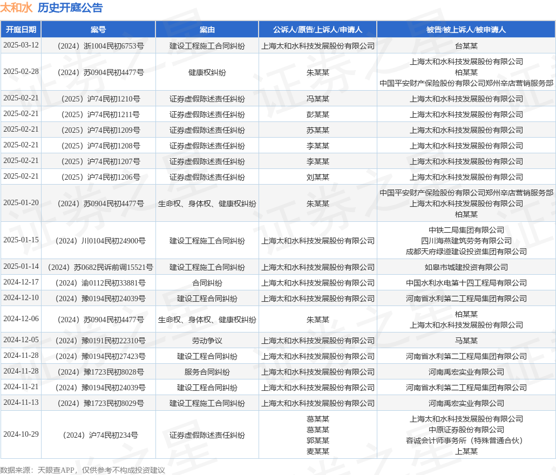Select the date 2024-11-13
This screenshot has width=556, height=475.
pyautogui.click(x=21, y=402)
